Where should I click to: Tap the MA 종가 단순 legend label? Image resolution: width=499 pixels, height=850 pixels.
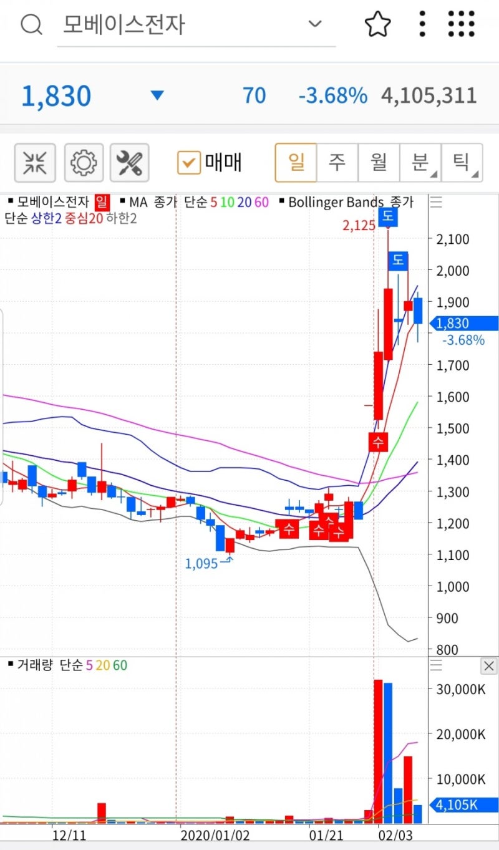click(x=165, y=202)
